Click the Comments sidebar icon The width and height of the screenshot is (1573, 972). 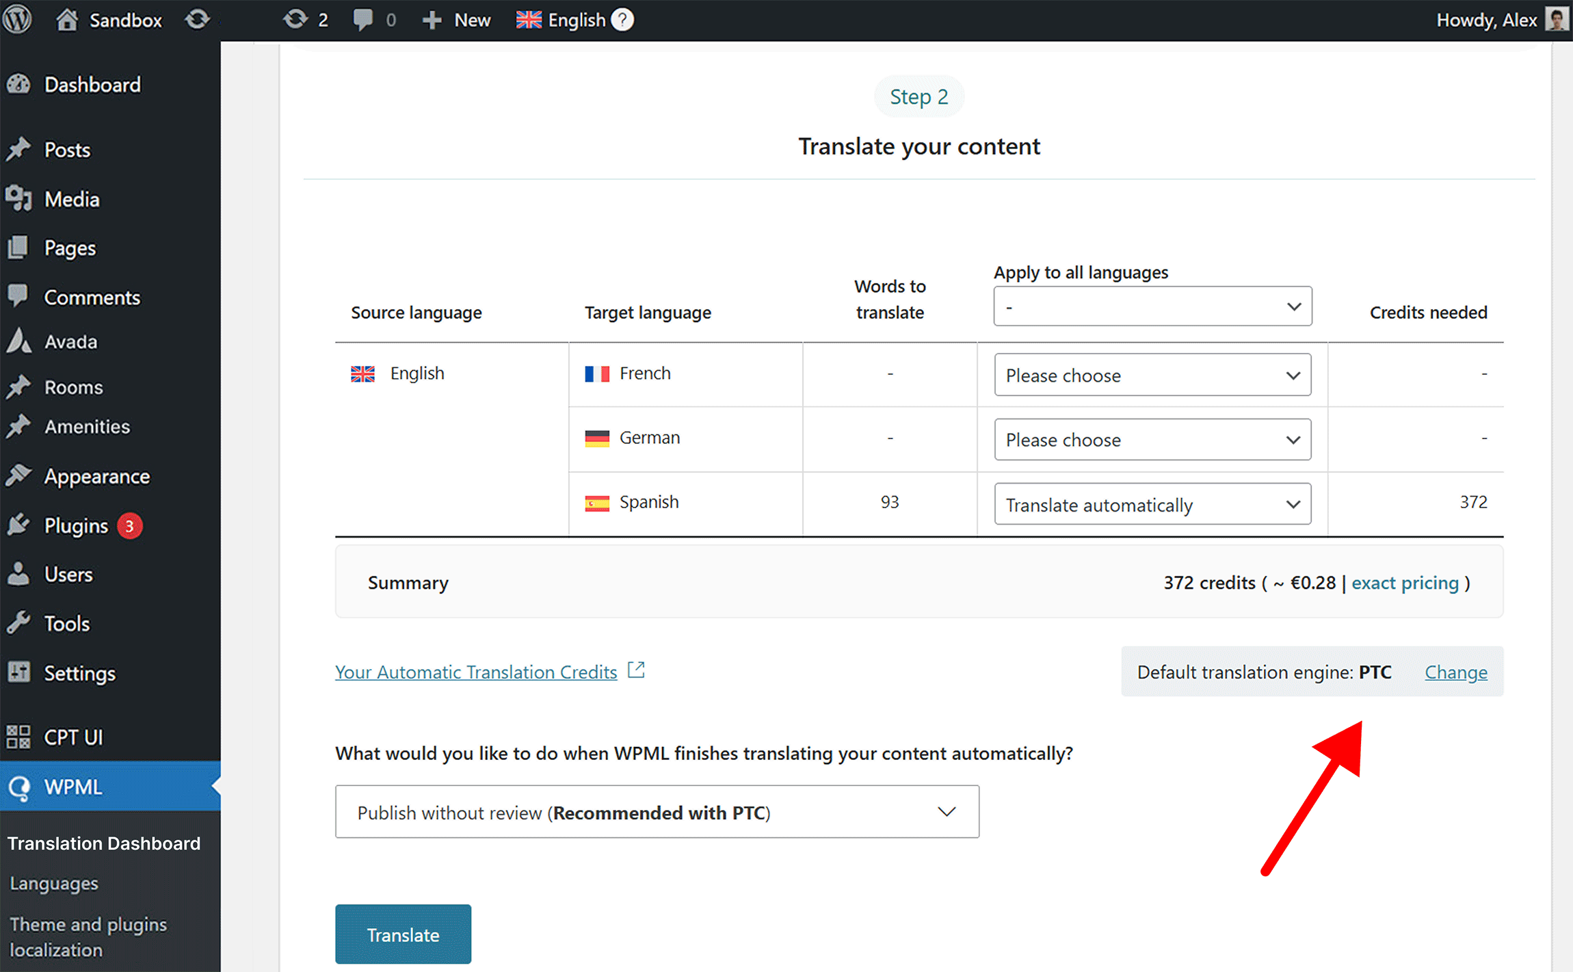[19, 296]
